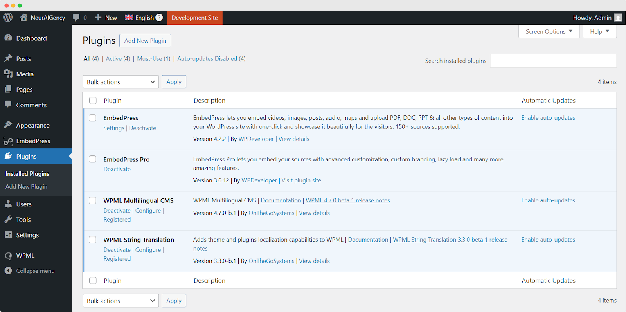Screen dimensions: 626x312
Task: Deactivate the EmbedPress plugin
Action: click(x=142, y=128)
